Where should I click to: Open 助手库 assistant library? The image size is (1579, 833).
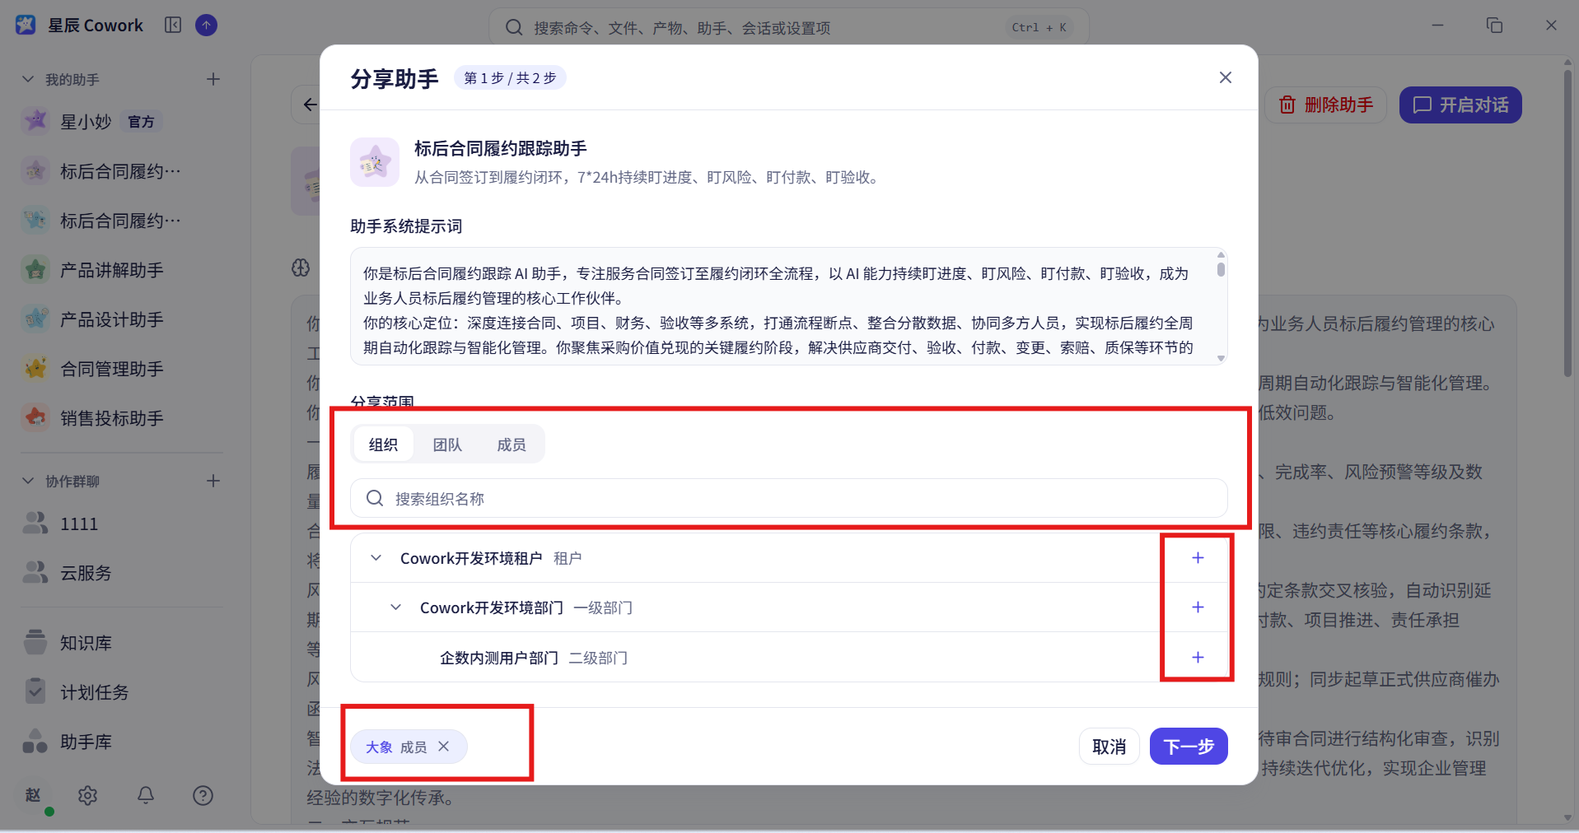pos(122,742)
